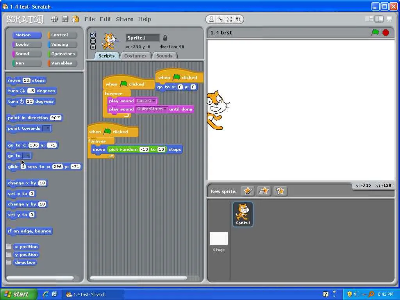The height and width of the screenshot is (300, 400).
Task: Click the clock showing 8:42 PM
Action: point(386,294)
